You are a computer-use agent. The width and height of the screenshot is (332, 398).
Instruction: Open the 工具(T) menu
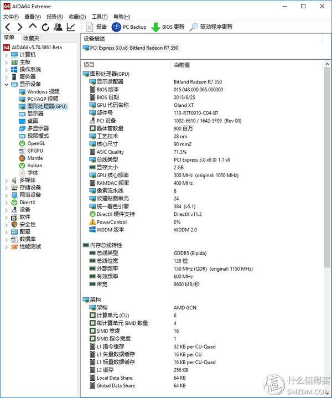tap(100, 17)
